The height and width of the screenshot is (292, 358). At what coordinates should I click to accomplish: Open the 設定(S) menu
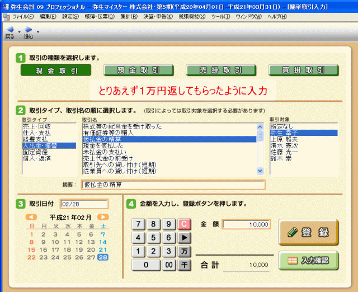tap(70, 17)
